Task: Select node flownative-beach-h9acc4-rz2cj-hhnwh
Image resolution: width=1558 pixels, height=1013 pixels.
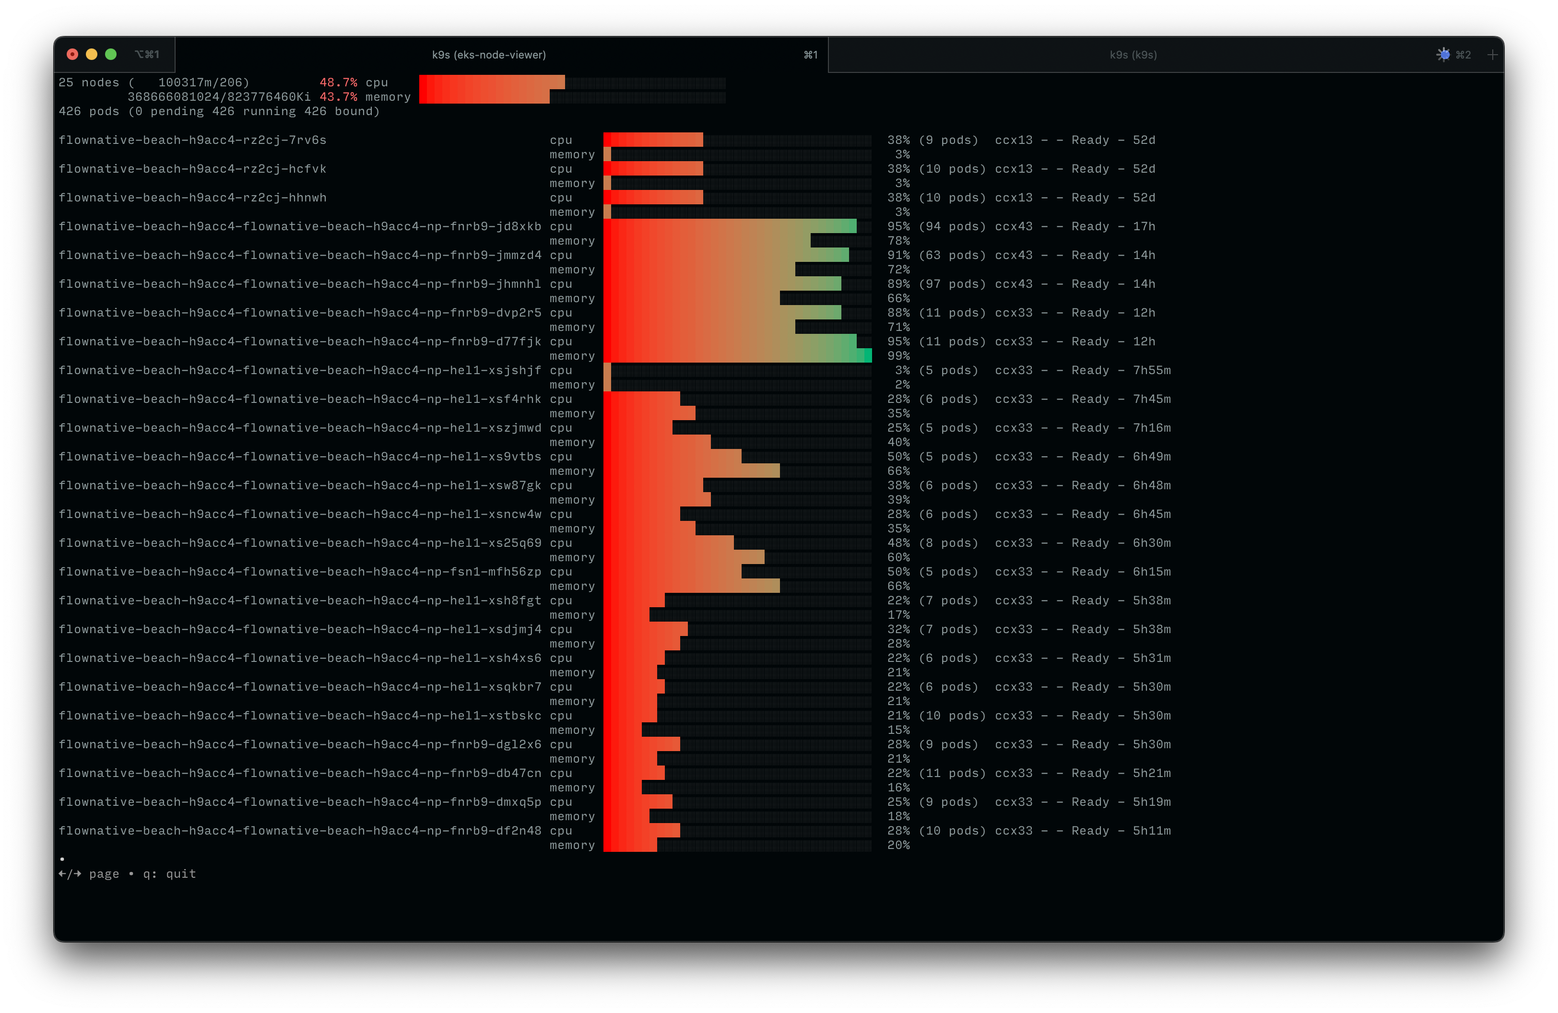Action: tap(192, 198)
